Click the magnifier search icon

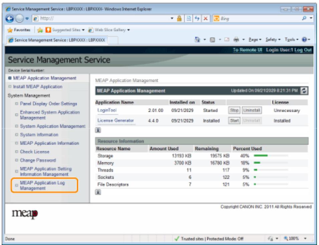(304, 18)
